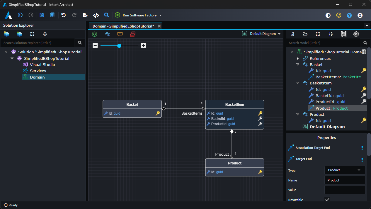Close the Domain - SimplifiedEShopTutorial tab
This screenshot has height=209, width=371.
(159, 26)
